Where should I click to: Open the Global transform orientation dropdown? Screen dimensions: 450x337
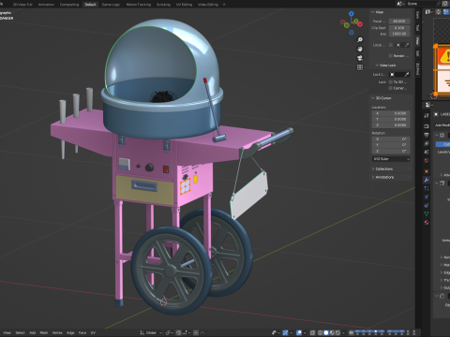click(151, 332)
